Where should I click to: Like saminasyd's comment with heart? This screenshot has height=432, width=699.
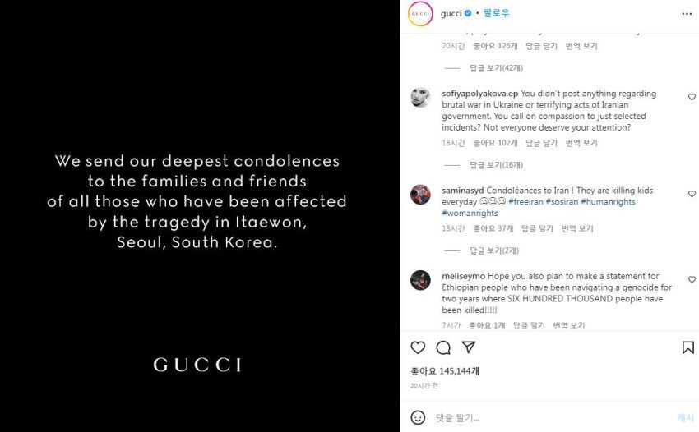[692, 194]
